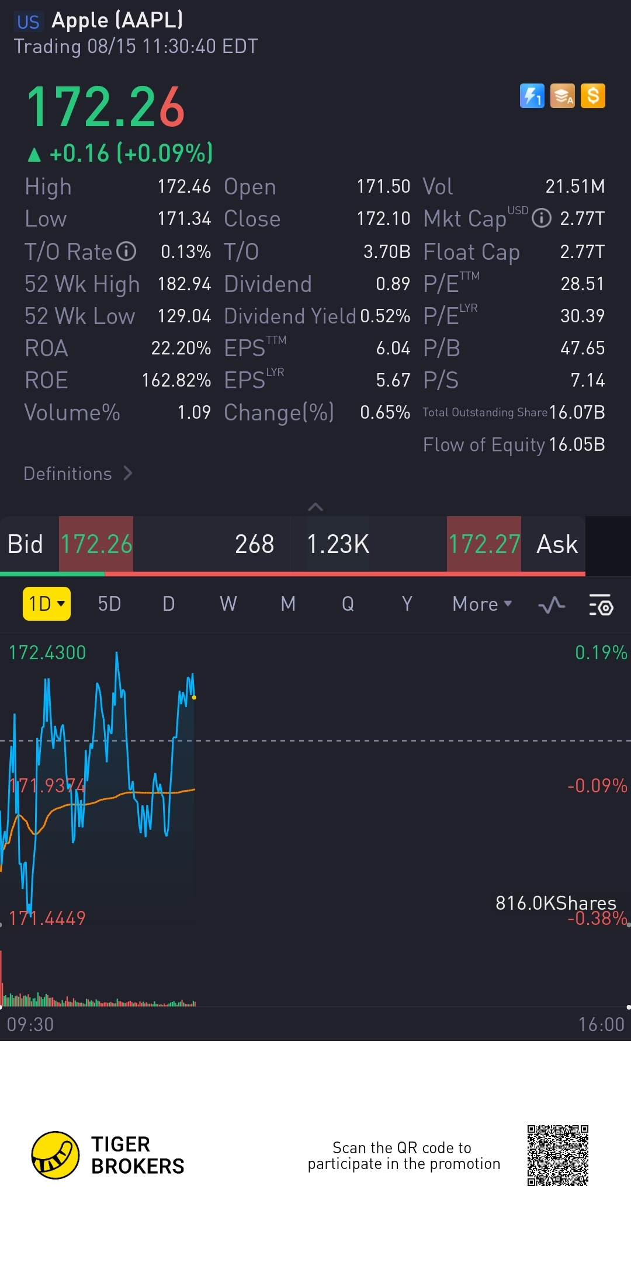This screenshot has width=631, height=1270.
Task: Tap the ROE value 162.82%
Action: [x=176, y=380]
